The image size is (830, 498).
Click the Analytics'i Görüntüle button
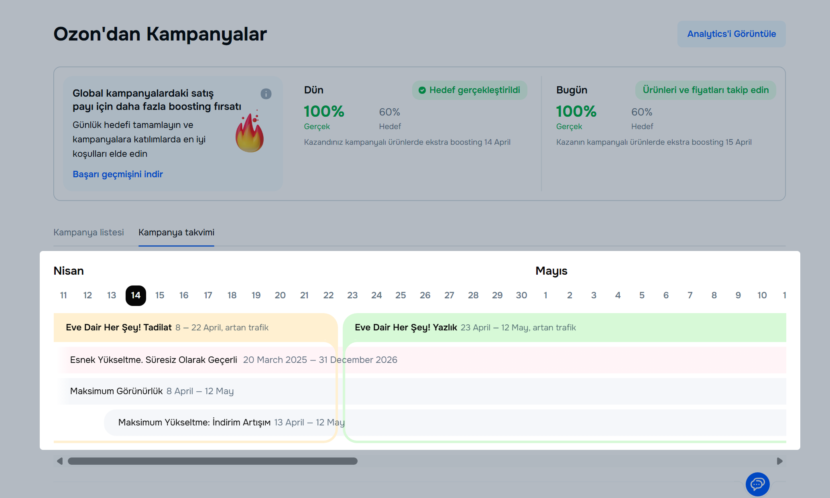(731, 34)
